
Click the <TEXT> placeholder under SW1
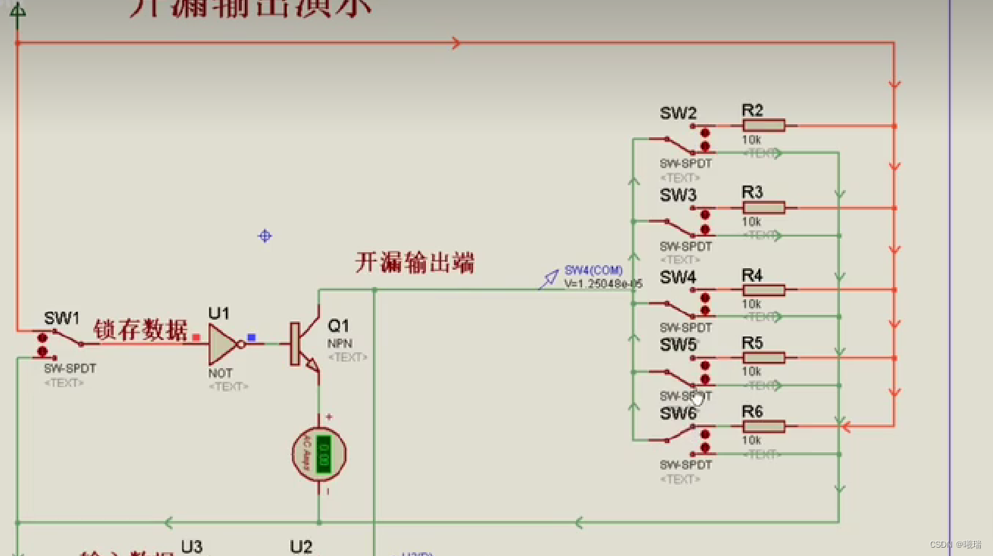click(x=64, y=383)
